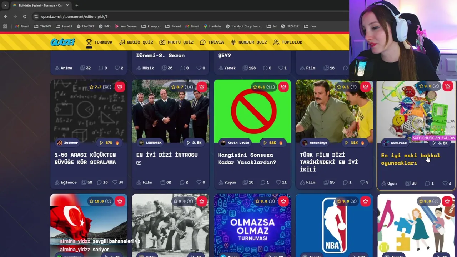Image resolution: width=457 pixels, height=257 pixels.
Task: Click crown badge on the Turkish flag card
Action: pyautogui.click(x=120, y=201)
